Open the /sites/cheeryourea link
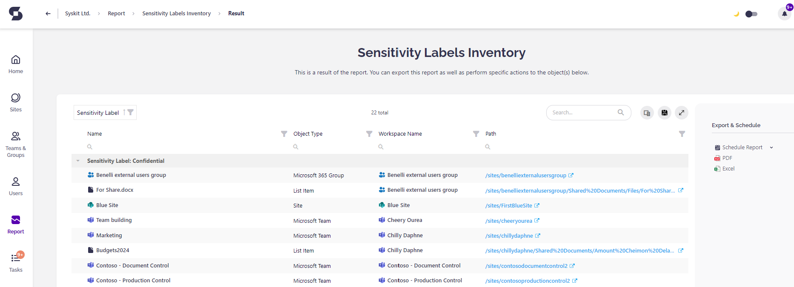The height and width of the screenshot is (287, 794). [x=509, y=221]
